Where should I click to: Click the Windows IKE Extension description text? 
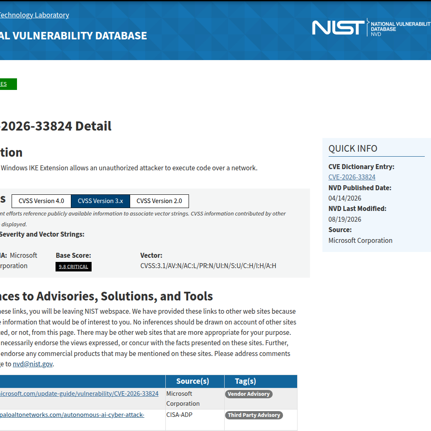pos(129,168)
